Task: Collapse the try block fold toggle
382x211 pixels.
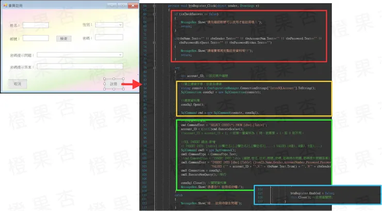Action: point(154,68)
